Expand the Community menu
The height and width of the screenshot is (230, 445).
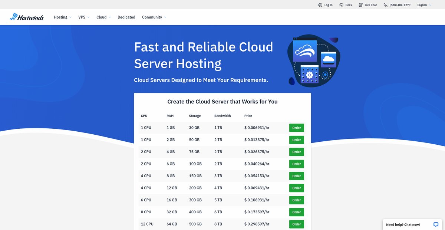154,17
